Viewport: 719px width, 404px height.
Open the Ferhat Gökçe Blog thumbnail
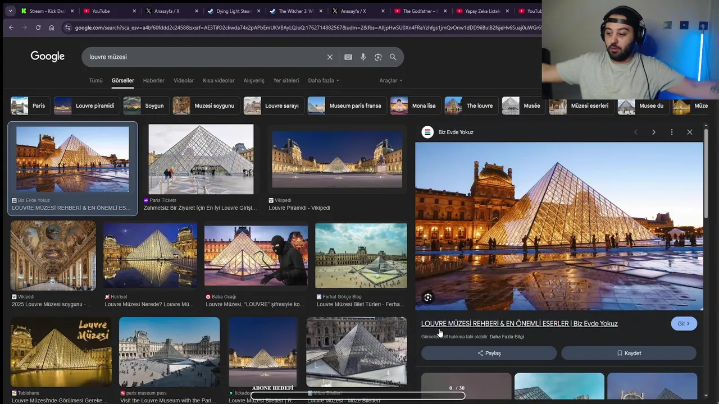click(361, 256)
